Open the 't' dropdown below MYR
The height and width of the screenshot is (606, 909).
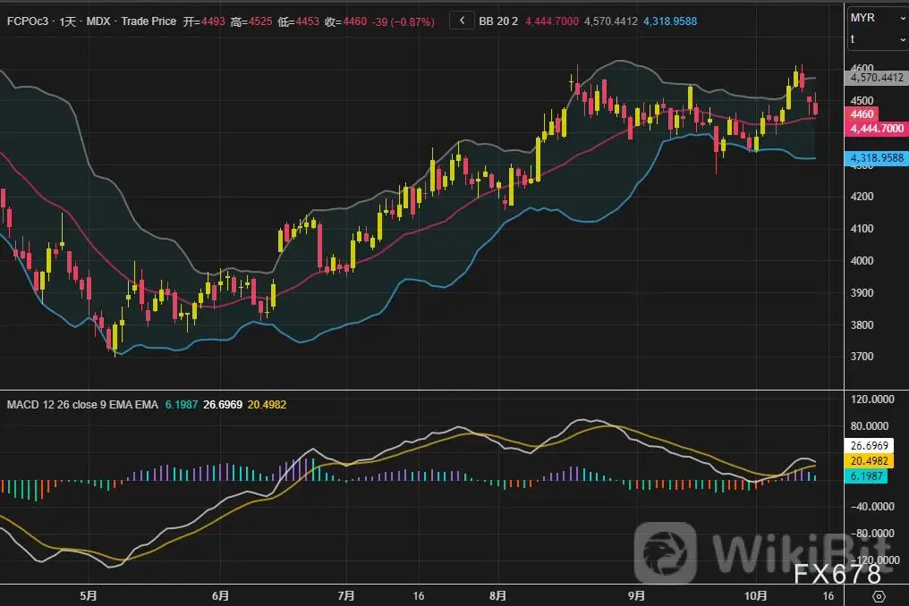coord(877,39)
